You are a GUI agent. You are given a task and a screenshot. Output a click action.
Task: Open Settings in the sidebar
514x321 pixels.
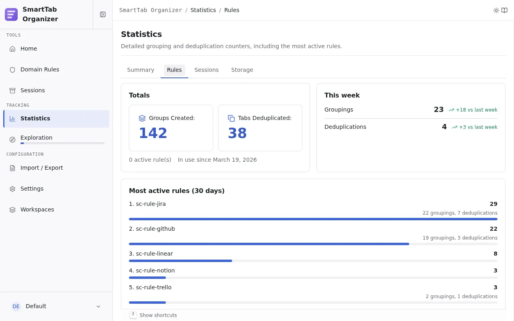[x=56, y=189]
